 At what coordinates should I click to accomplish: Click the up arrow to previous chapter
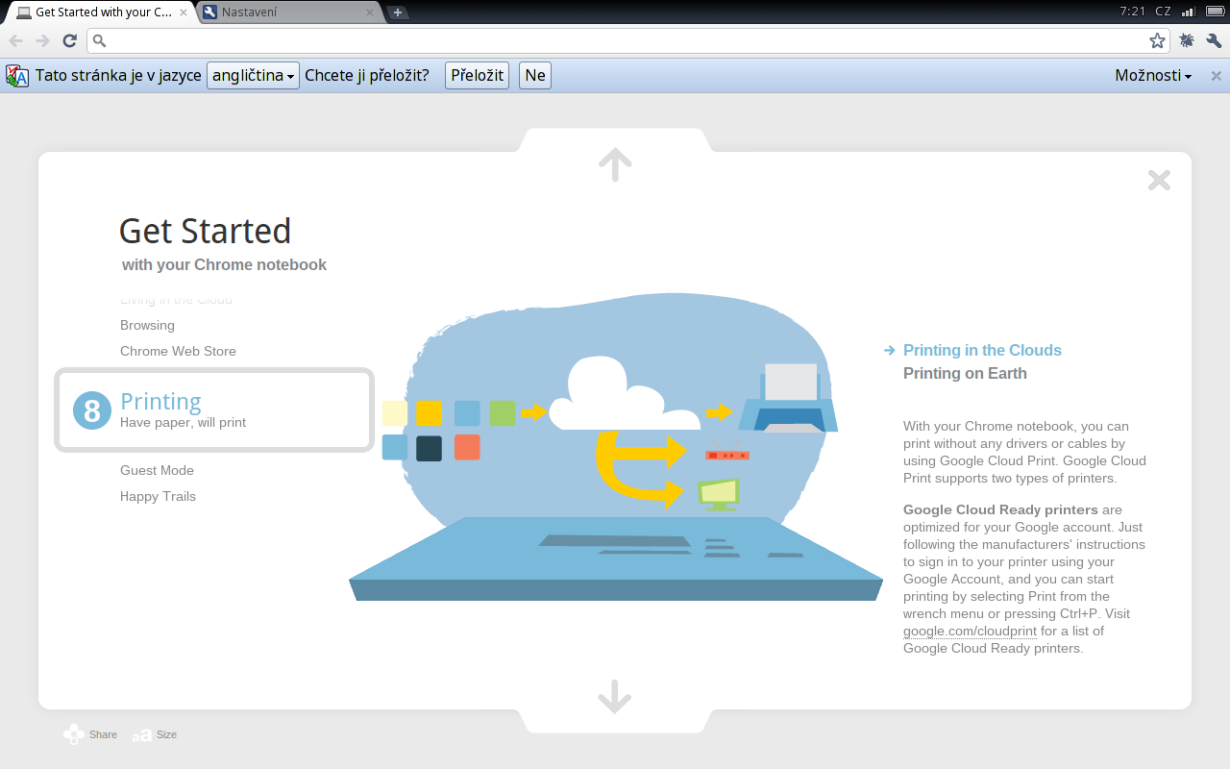(615, 163)
